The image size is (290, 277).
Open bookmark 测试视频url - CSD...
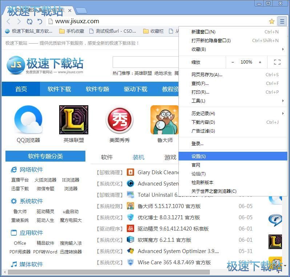coord(113,31)
